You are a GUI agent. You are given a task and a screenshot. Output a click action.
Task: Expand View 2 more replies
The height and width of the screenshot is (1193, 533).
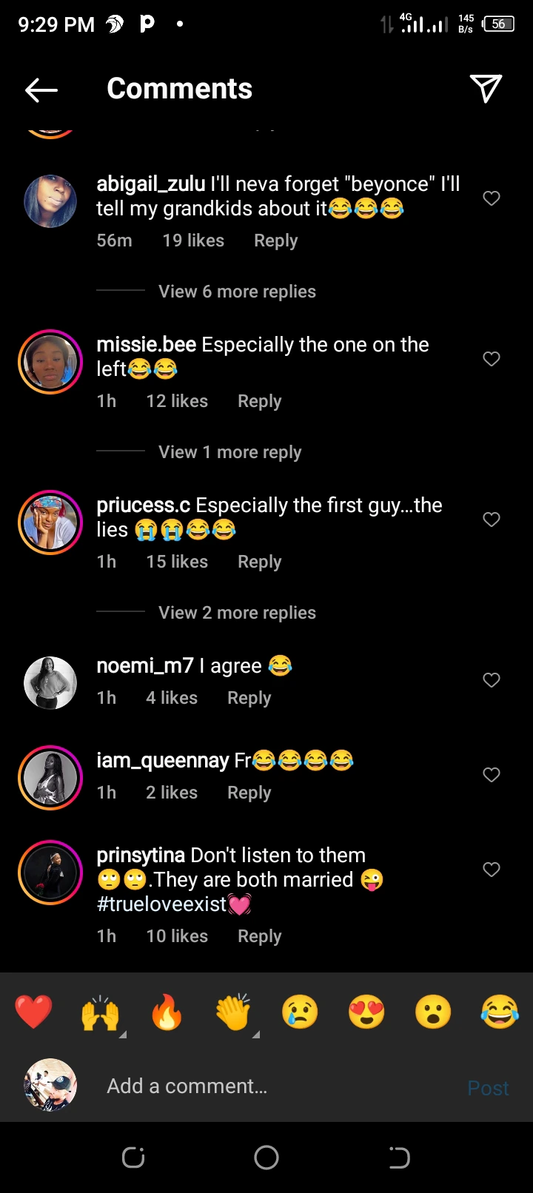tap(237, 613)
